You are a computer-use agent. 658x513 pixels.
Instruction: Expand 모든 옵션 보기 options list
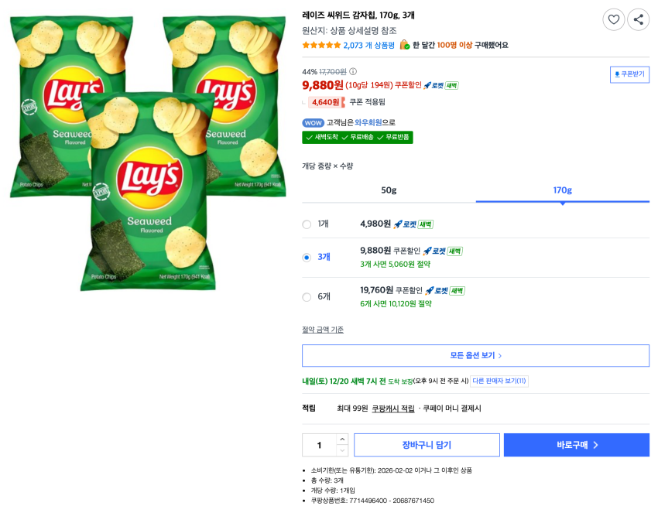(475, 355)
